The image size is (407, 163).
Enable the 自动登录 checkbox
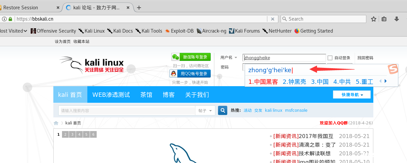(330, 58)
